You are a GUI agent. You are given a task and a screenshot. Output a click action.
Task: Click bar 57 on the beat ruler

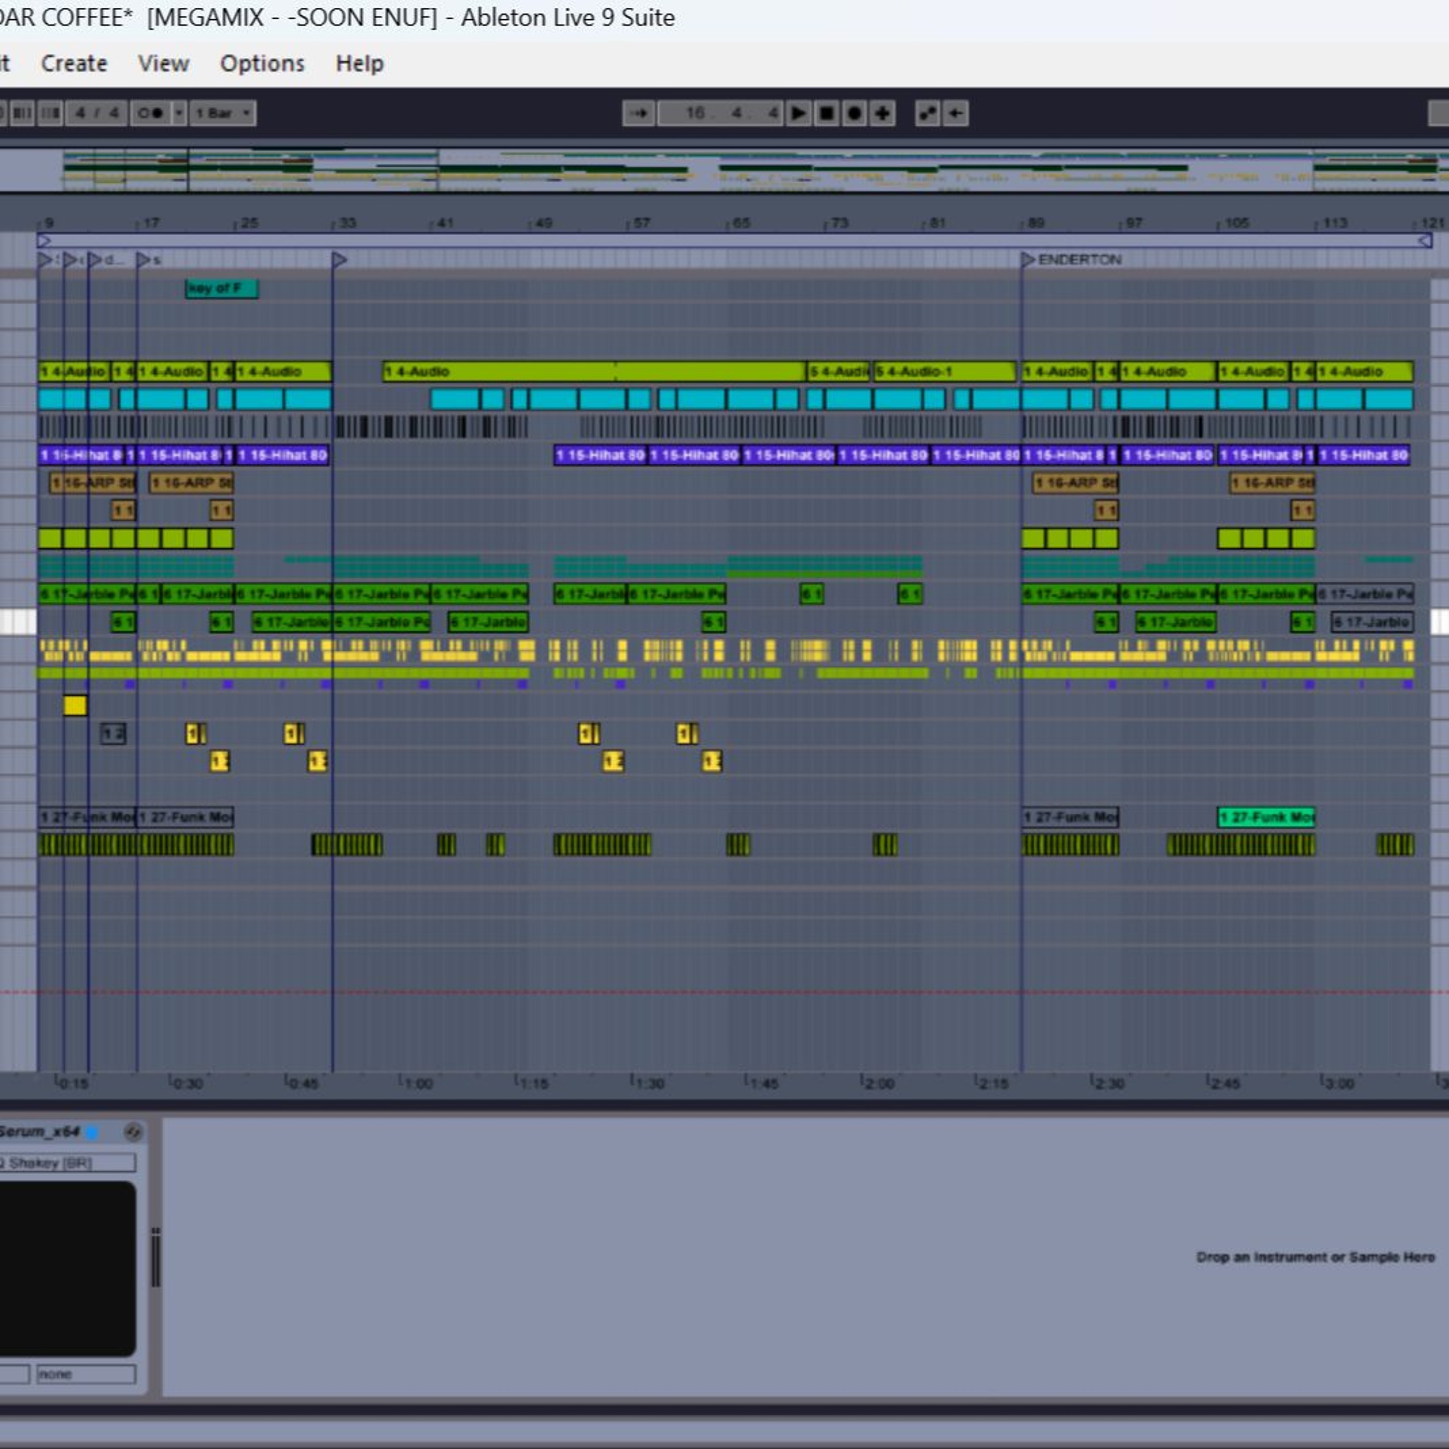[640, 224]
